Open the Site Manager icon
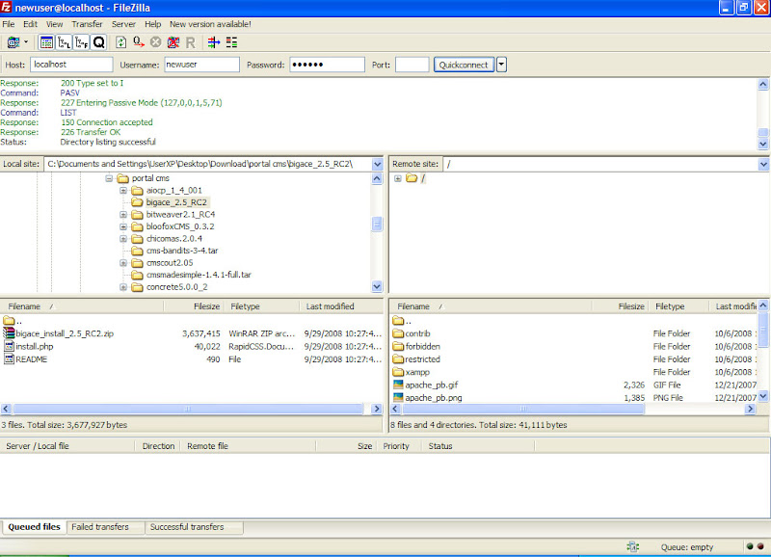The width and height of the screenshot is (771, 557). tap(13, 42)
